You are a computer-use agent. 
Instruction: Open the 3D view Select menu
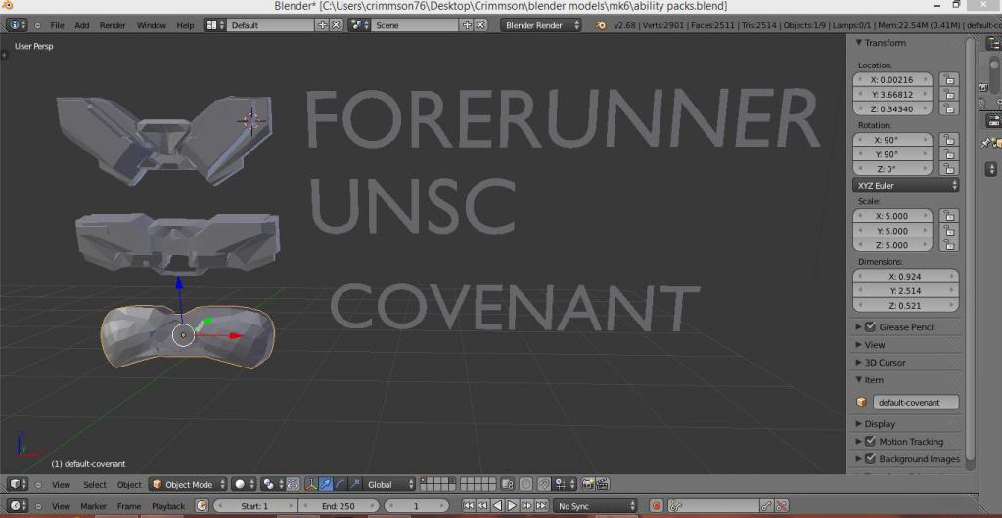95,484
